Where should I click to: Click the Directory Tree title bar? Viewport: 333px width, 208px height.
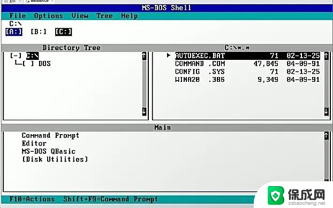[71, 48]
